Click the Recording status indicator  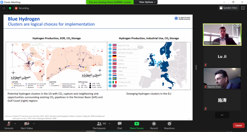22,8
